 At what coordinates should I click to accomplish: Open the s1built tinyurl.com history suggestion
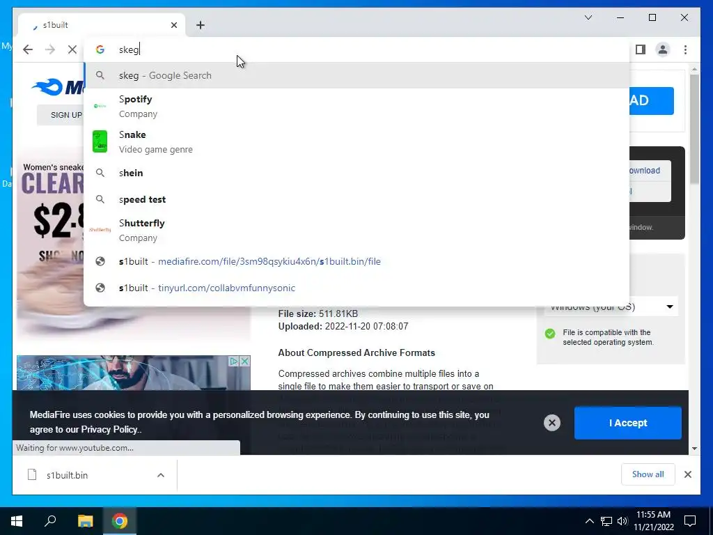(357, 288)
